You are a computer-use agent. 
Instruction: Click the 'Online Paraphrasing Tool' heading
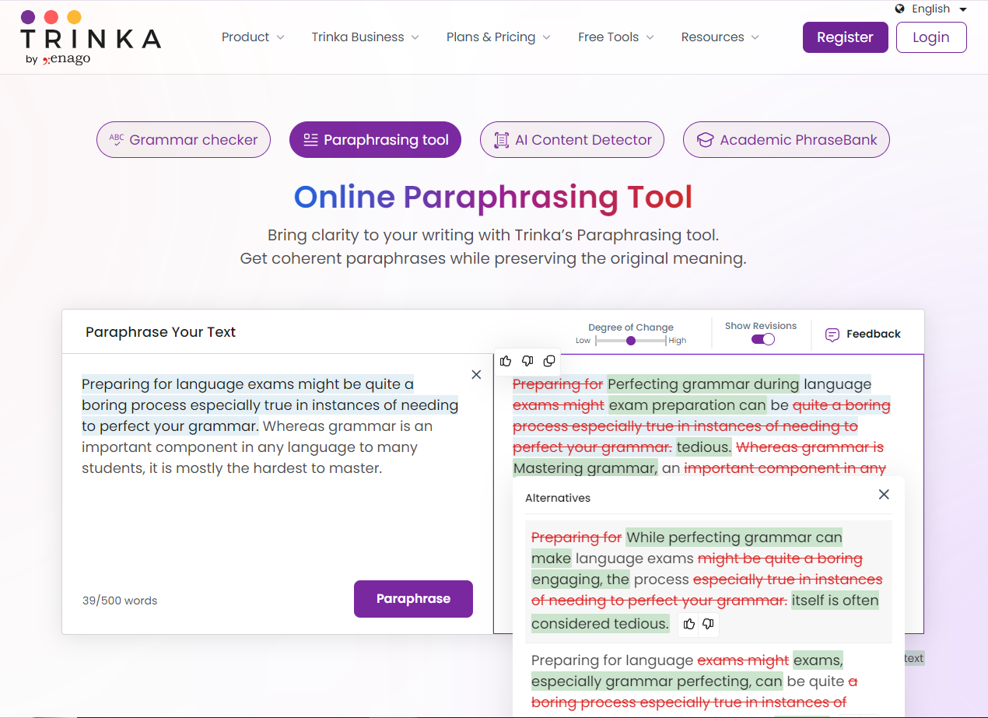tap(493, 197)
